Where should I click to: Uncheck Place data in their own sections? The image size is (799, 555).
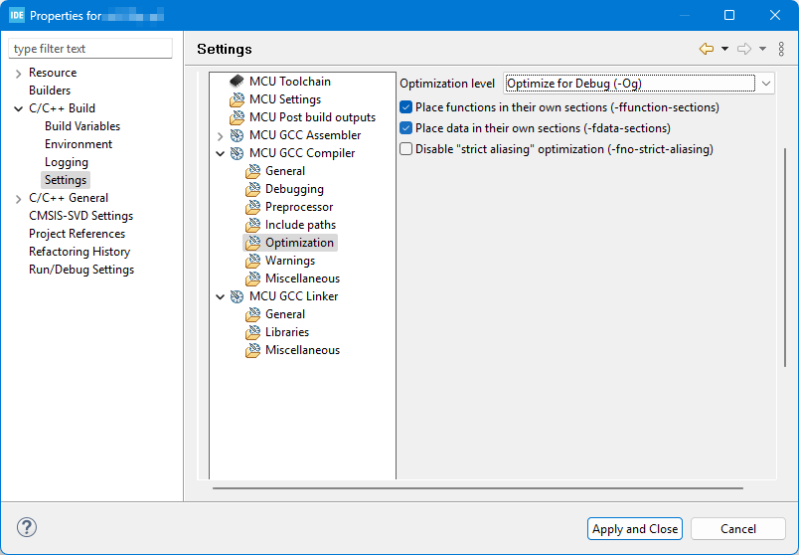coord(405,128)
